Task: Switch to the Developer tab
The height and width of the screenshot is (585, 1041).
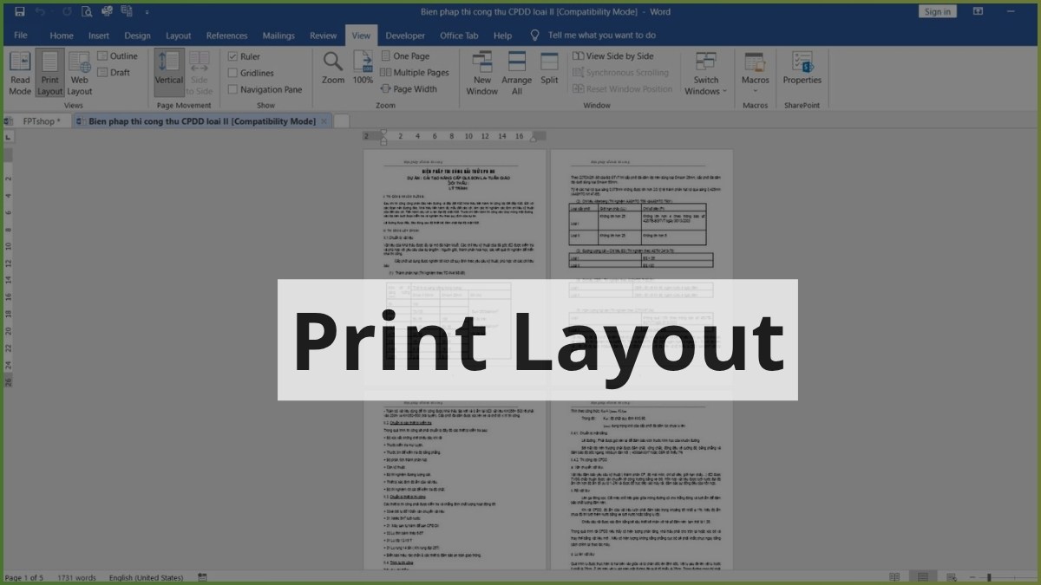Action: [x=407, y=36]
